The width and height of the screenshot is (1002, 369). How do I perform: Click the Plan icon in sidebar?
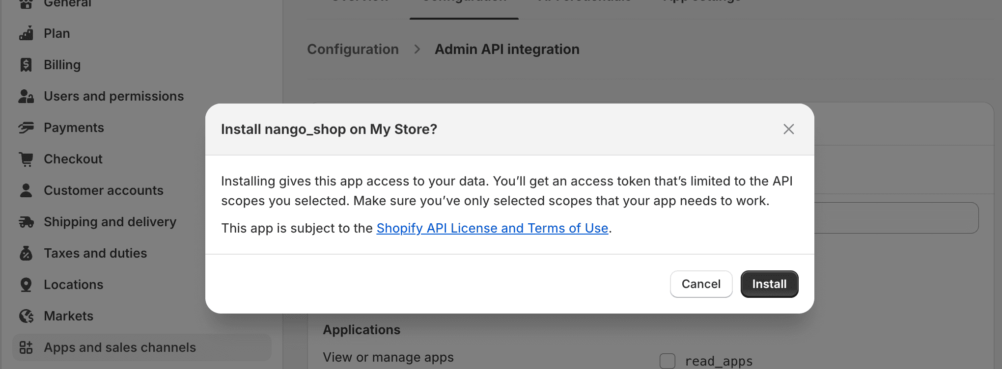click(x=26, y=33)
